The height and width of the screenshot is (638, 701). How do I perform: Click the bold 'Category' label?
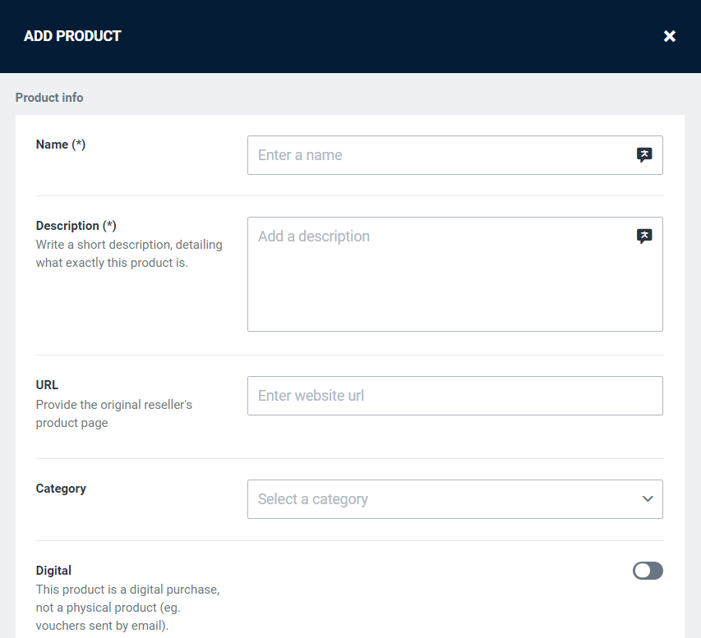tap(61, 489)
